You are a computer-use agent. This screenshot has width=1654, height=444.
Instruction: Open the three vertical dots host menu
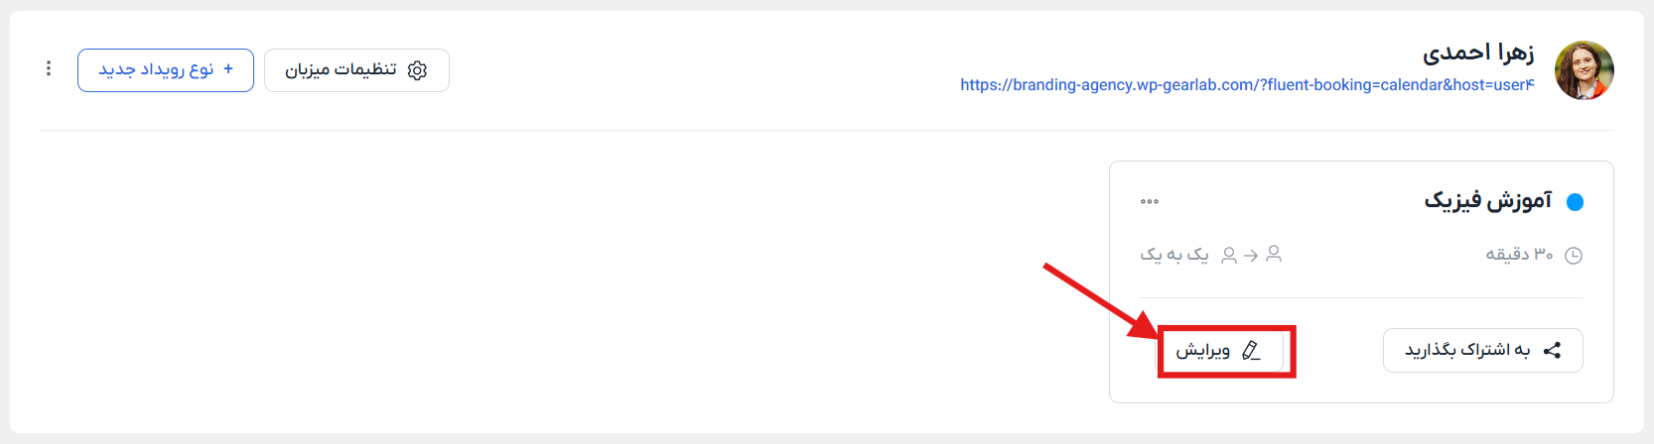(49, 68)
